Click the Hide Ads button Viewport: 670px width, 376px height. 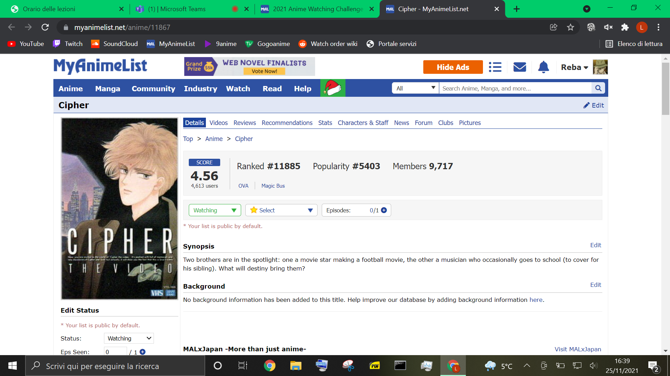[x=453, y=67]
